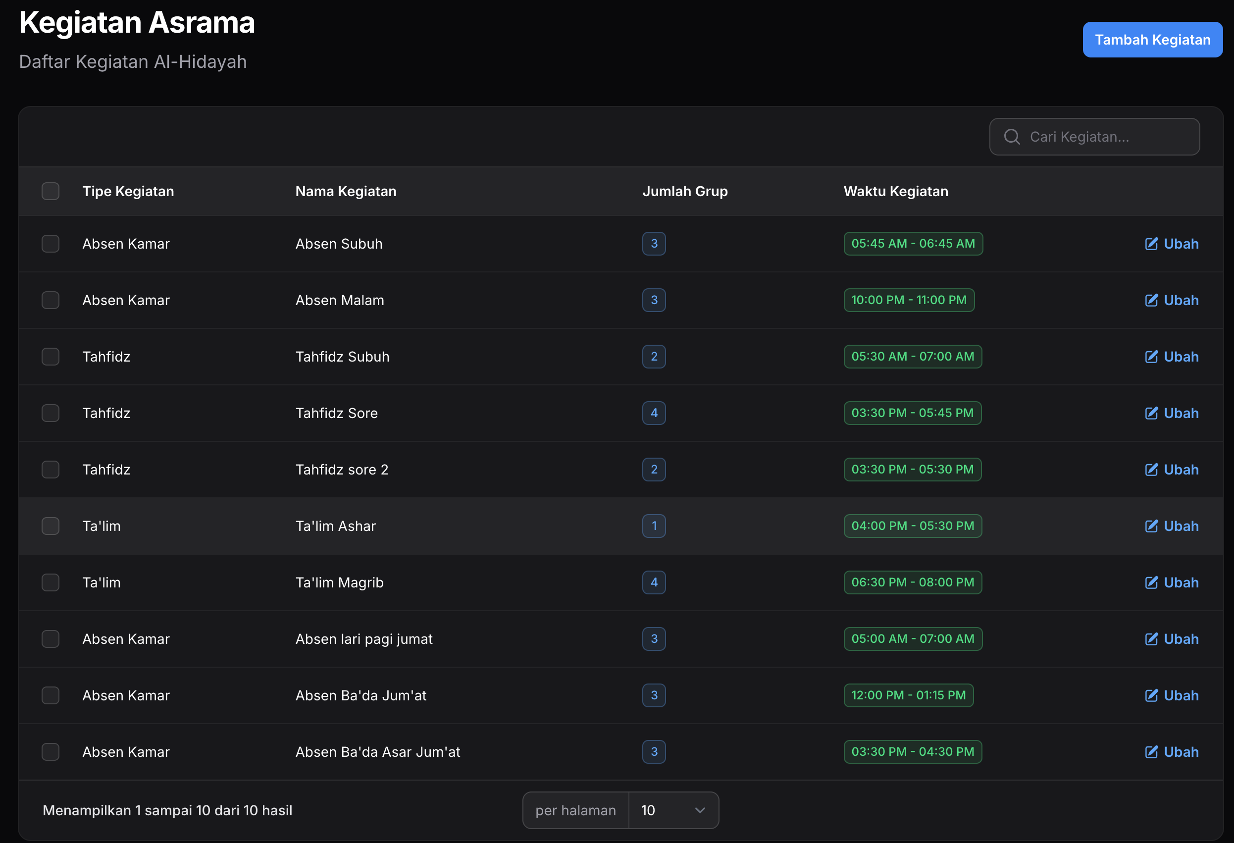The image size is (1234, 843).
Task: Open the per halaman dropdown showing 10
Action: click(673, 811)
